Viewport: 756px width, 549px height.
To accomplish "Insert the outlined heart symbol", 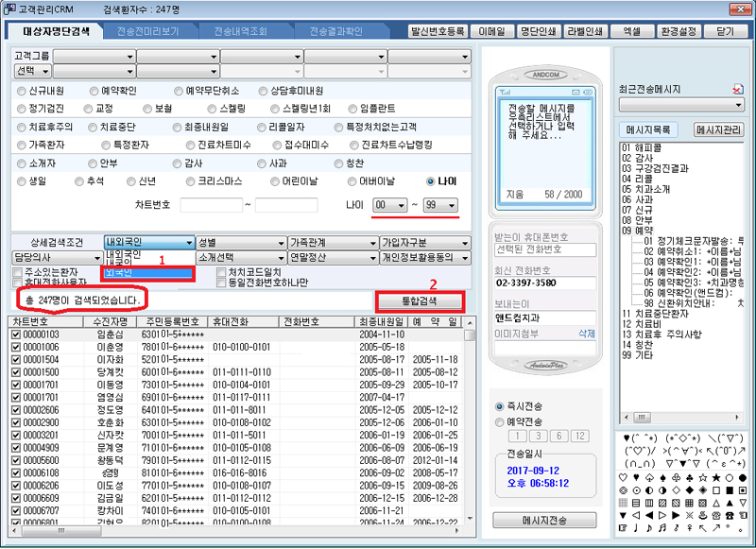I will tap(622, 477).
